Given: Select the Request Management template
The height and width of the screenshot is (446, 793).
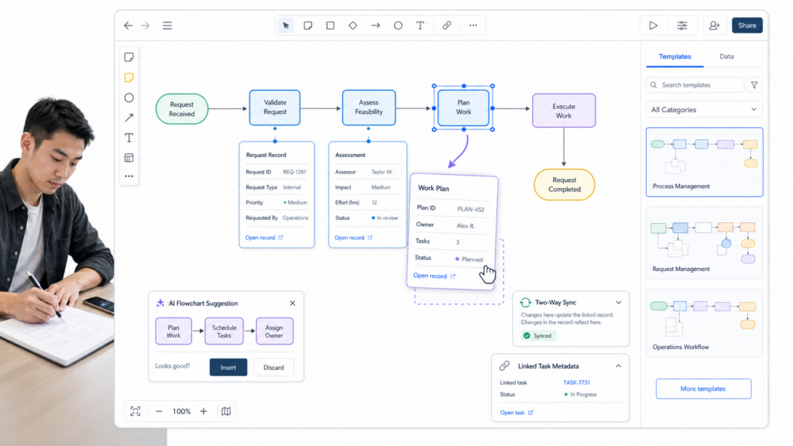Looking at the screenshot, I should click(x=704, y=242).
